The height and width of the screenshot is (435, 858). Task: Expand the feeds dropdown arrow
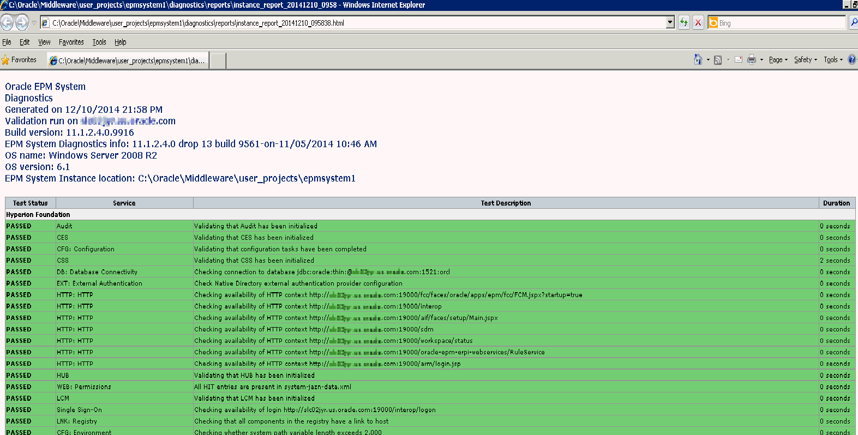[x=728, y=60]
